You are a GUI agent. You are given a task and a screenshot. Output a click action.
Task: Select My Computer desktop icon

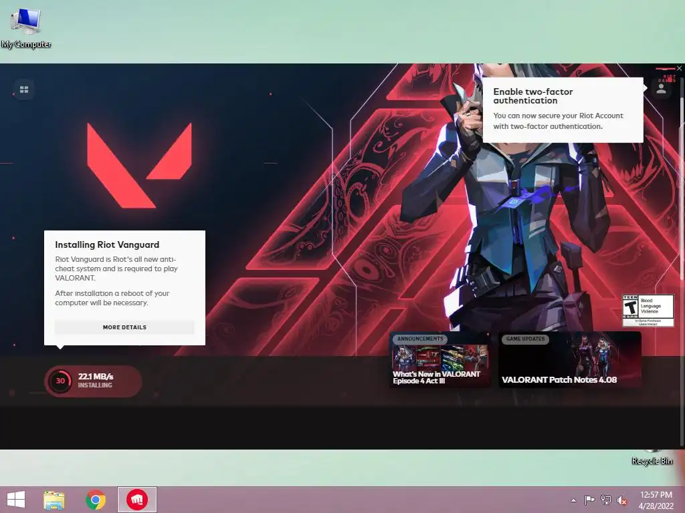26,28
